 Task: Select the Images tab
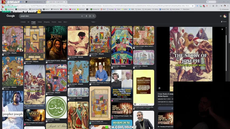pyautogui.click(x=33, y=22)
